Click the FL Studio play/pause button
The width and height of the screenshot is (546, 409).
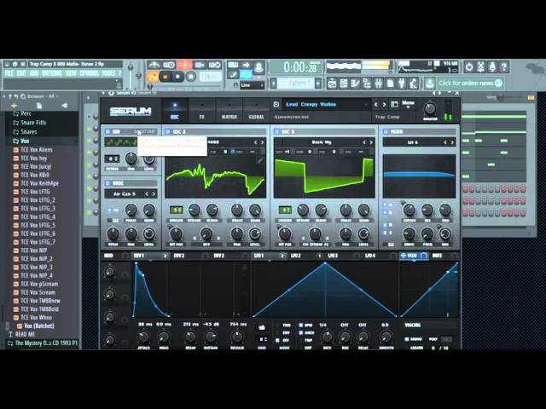tap(166, 76)
